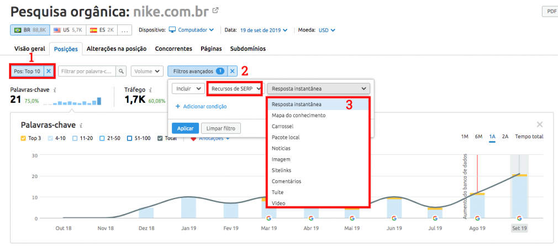Open the Incluir dropdown
The image size is (558, 250).
click(x=188, y=88)
